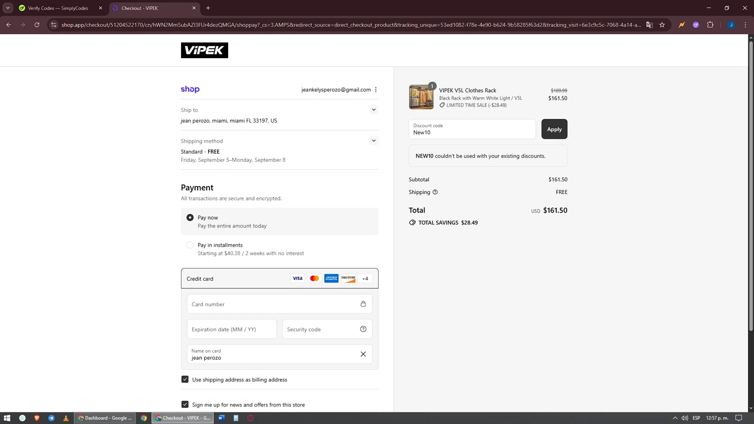Open Windows Start menu
The width and height of the screenshot is (754, 424).
tap(7, 418)
